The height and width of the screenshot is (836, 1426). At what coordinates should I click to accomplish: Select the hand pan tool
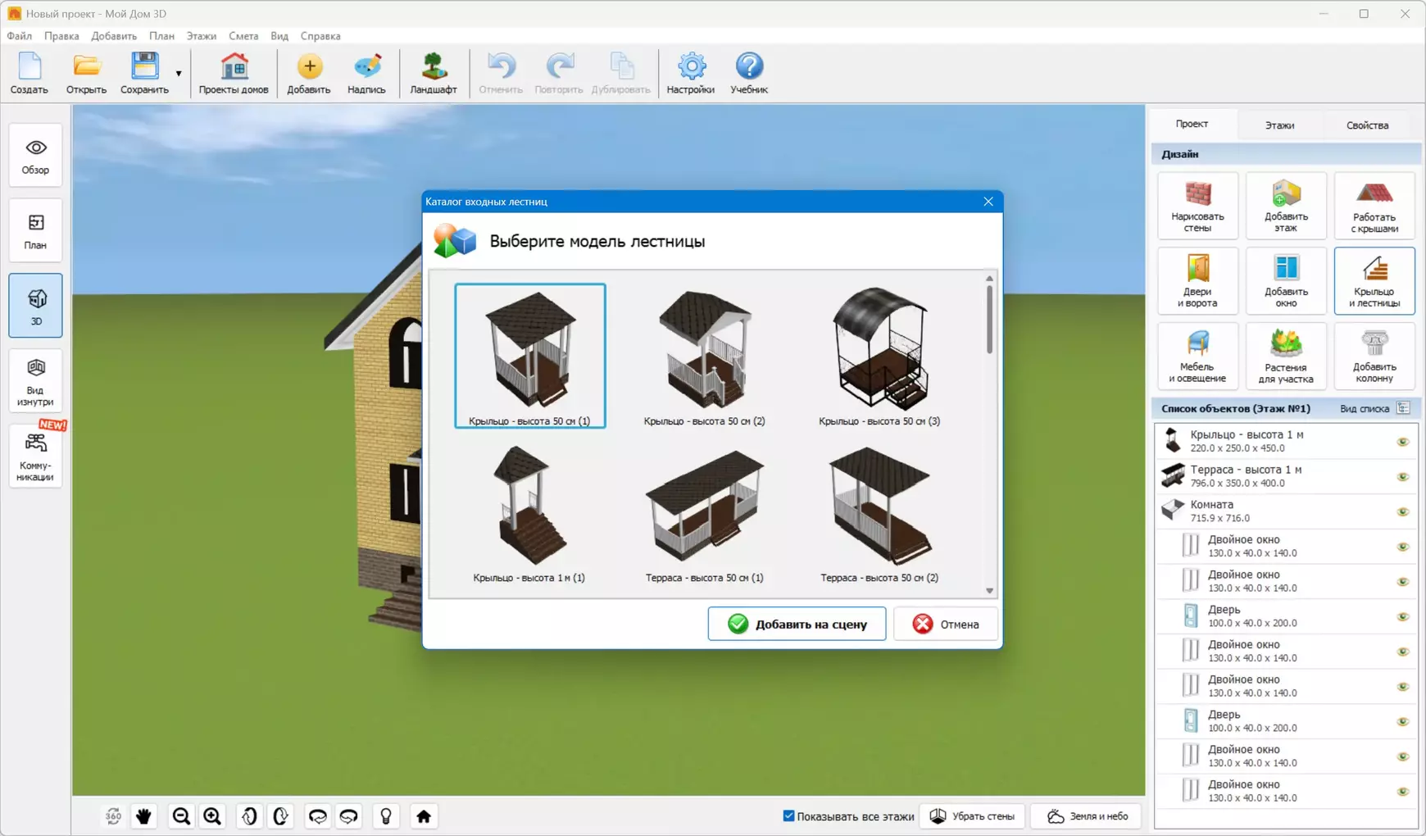144,816
